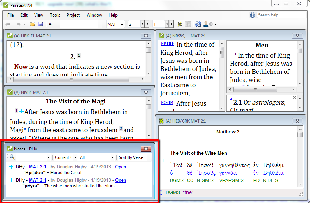Click Open link on the wise men note
Screen dimensions: 310x203
click(121, 180)
